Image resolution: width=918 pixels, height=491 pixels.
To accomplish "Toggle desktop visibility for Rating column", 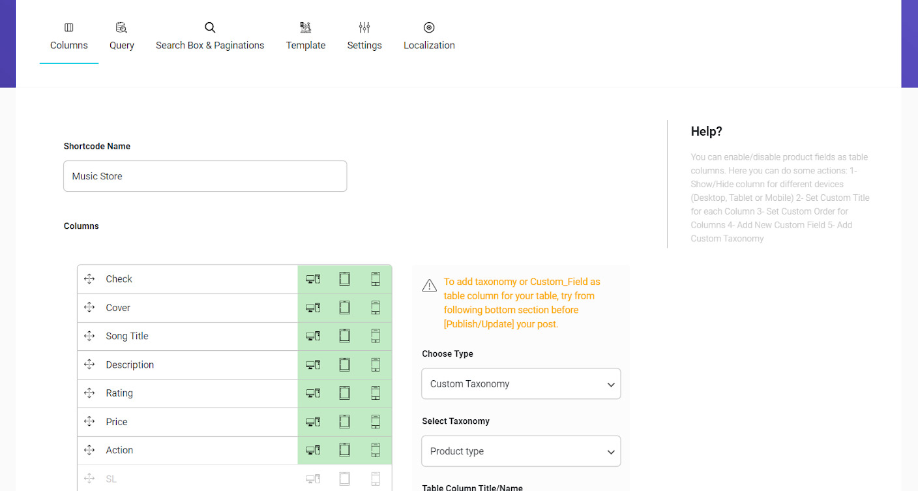I will (x=313, y=393).
